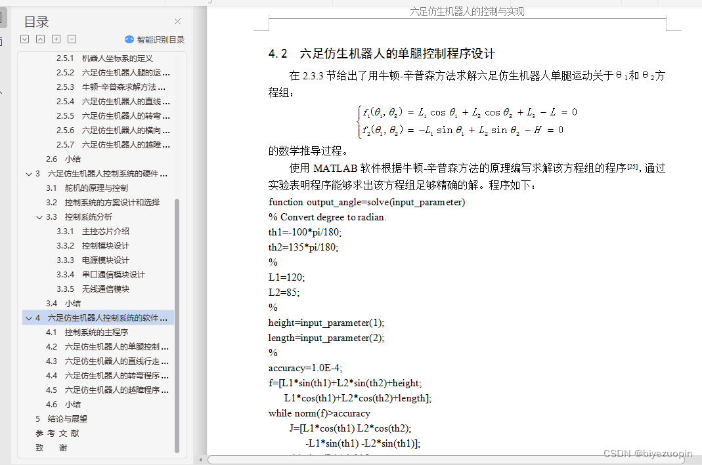Open 4.2 六足仿生机器人的单腿控制
This screenshot has height=465, width=702.
107,346
